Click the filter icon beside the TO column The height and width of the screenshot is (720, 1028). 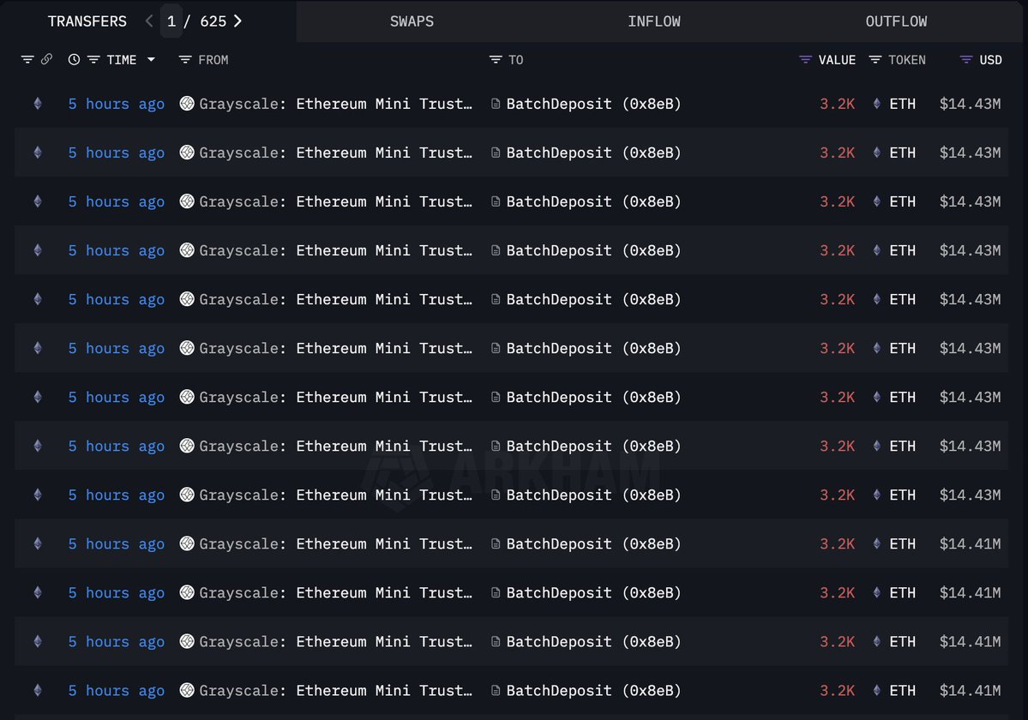[x=494, y=60]
